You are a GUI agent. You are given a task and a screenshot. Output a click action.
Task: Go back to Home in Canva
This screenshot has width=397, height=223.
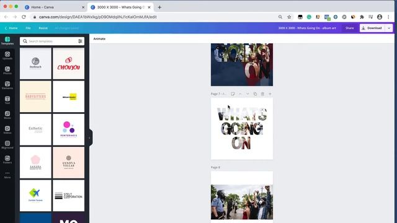coord(11,28)
